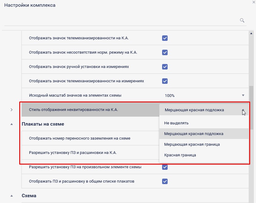The image size is (256, 203).
Task: Click the icon scale dropdown arrow
Action: pyautogui.click(x=243, y=95)
